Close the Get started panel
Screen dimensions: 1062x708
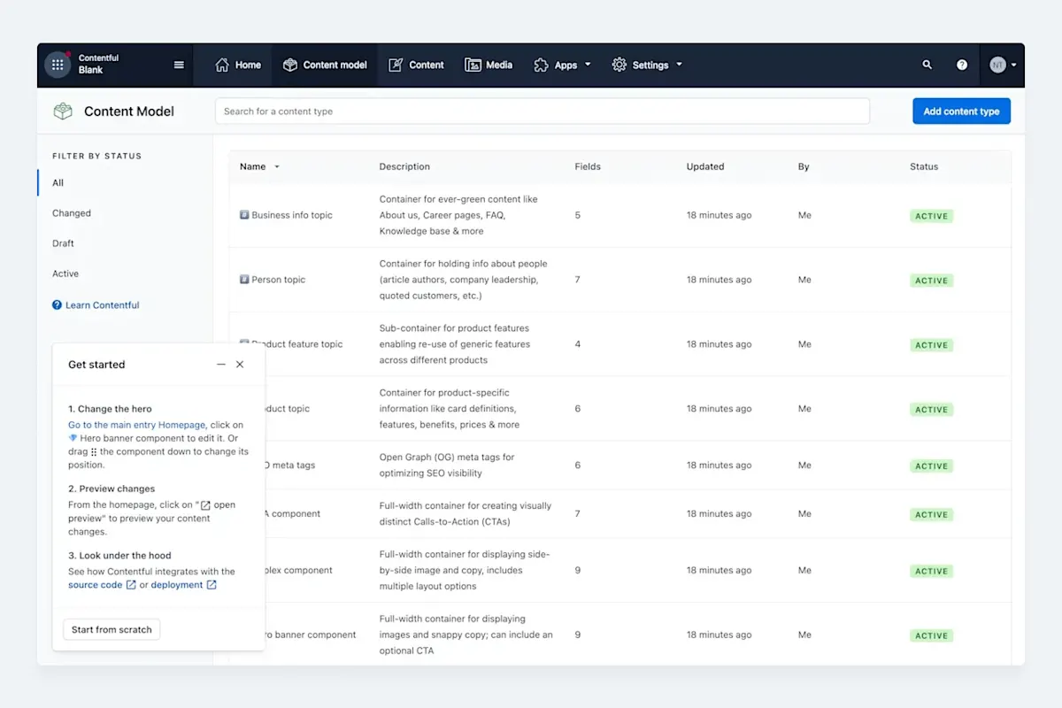[240, 365]
